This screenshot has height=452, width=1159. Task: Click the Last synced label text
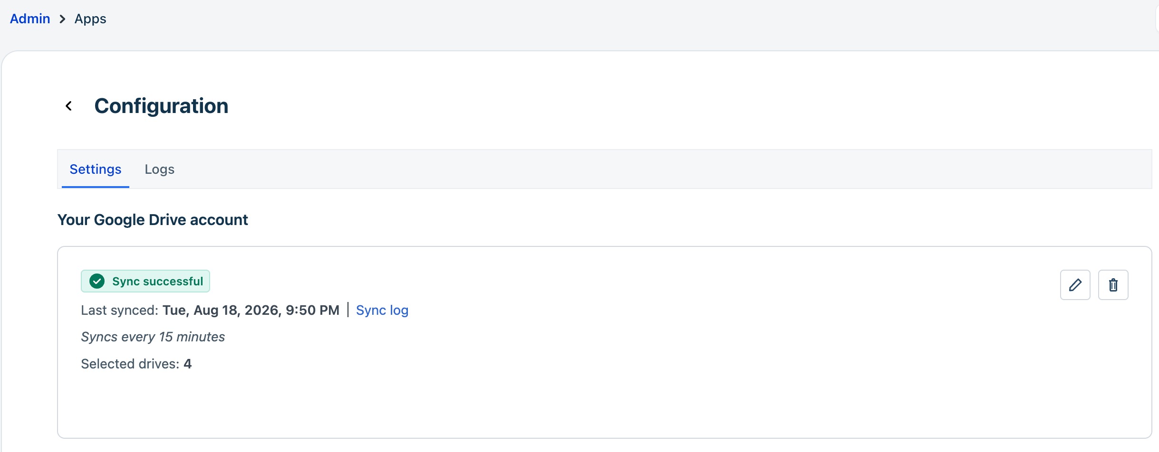pyautogui.click(x=119, y=310)
